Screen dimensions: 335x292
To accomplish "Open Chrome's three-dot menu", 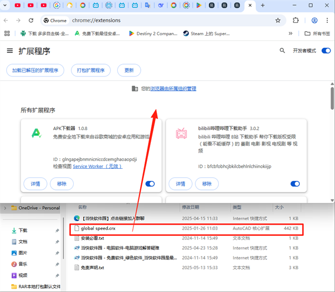I will click(x=328, y=21).
